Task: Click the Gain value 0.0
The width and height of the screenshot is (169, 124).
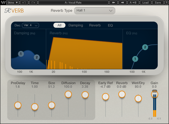Action: [x=154, y=87]
